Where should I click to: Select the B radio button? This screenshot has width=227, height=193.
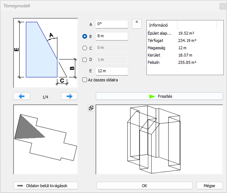85,36
